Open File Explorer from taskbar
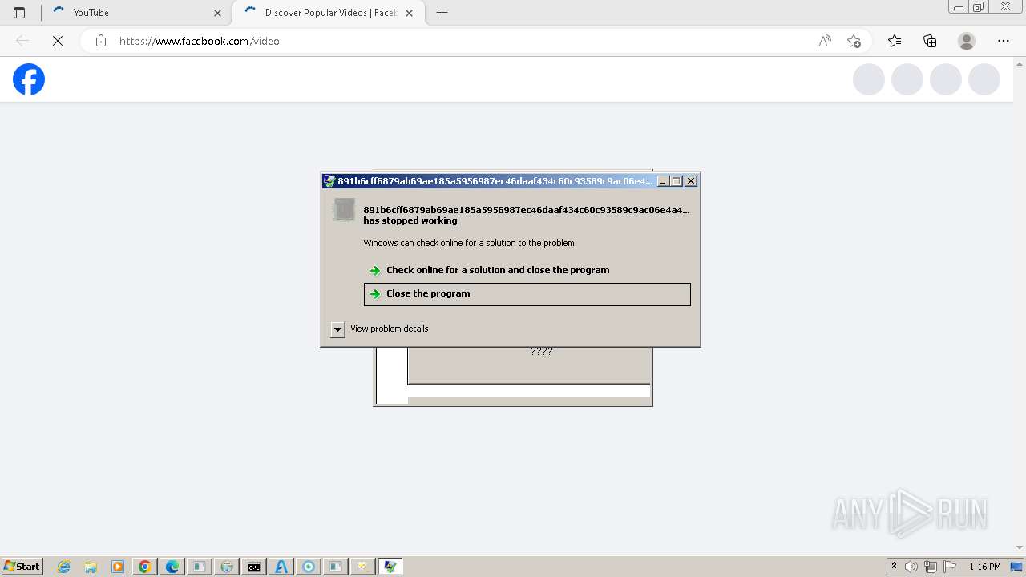 tap(91, 567)
